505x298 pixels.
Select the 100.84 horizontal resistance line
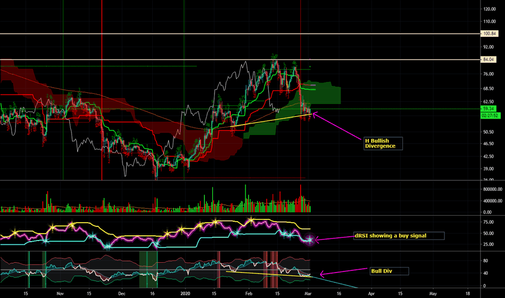(240, 34)
